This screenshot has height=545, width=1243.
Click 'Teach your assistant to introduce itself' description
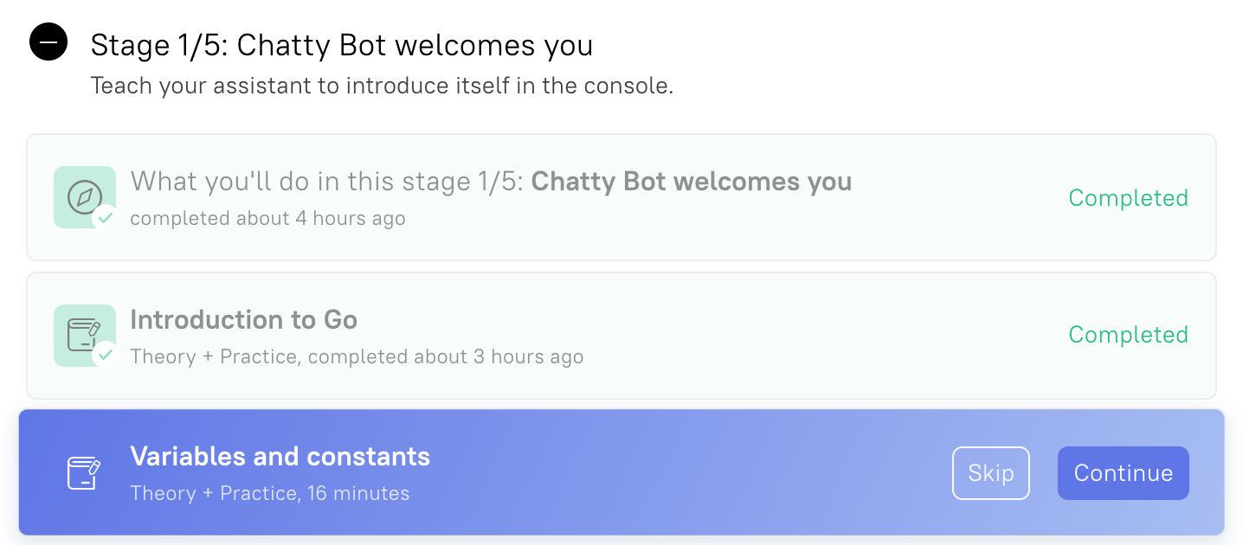(x=382, y=87)
